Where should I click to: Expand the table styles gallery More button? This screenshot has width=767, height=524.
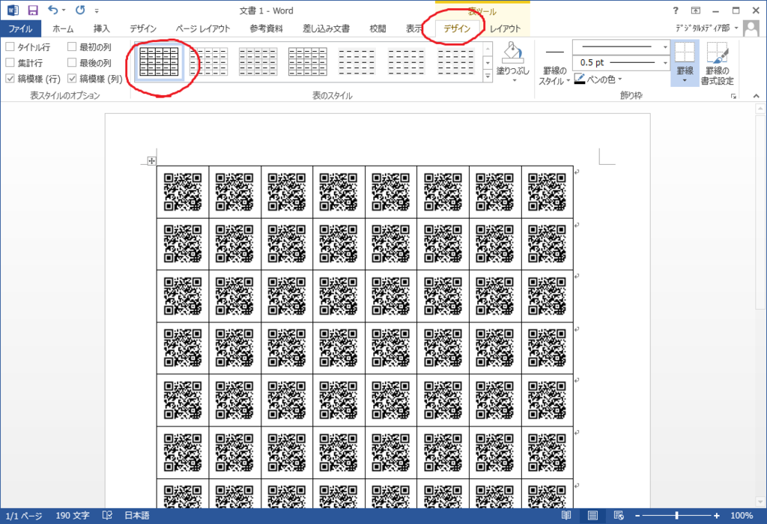pyautogui.click(x=488, y=76)
